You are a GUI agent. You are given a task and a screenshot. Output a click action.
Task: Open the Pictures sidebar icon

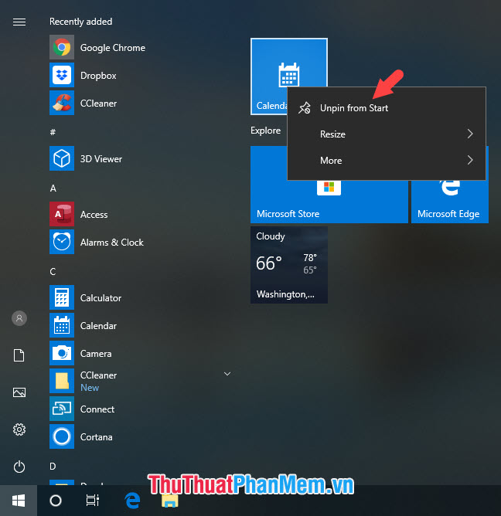tap(19, 392)
